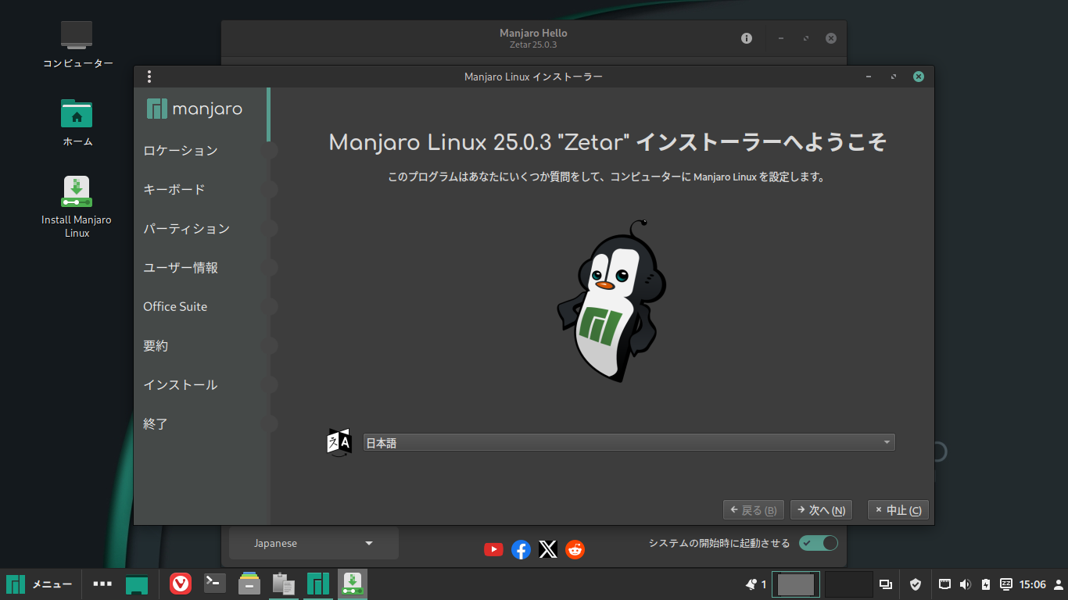Open the Vivaldi browser from the taskbar
This screenshot has width=1068, height=600.
click(181, 584)
